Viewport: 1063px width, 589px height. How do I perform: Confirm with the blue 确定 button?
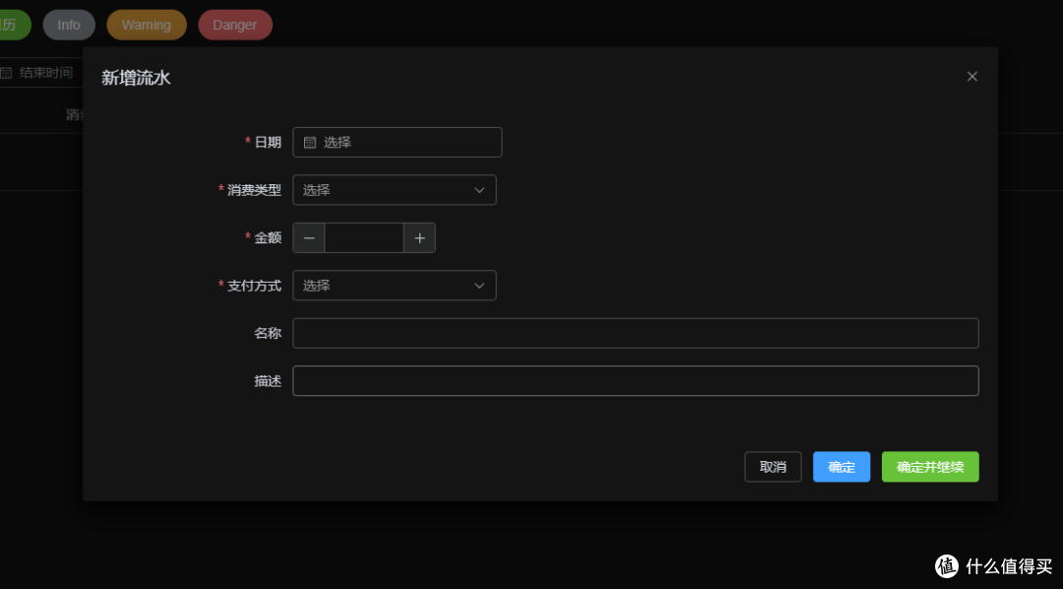click(842, 467)
